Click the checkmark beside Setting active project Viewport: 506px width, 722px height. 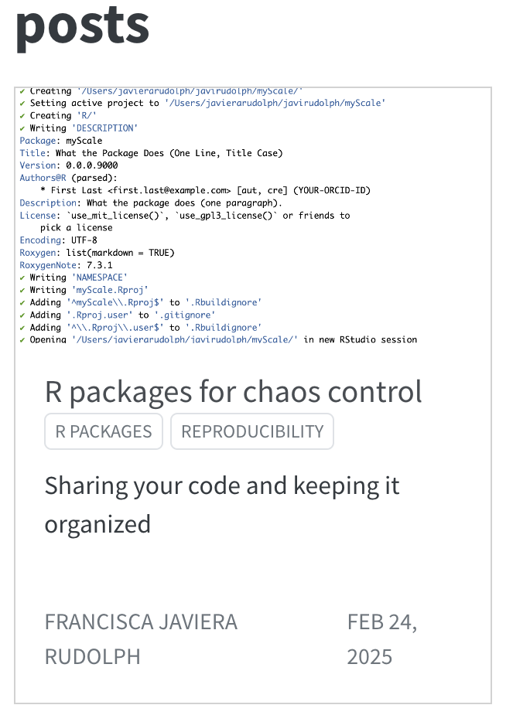pyautogui.click(x=22, y=104)
